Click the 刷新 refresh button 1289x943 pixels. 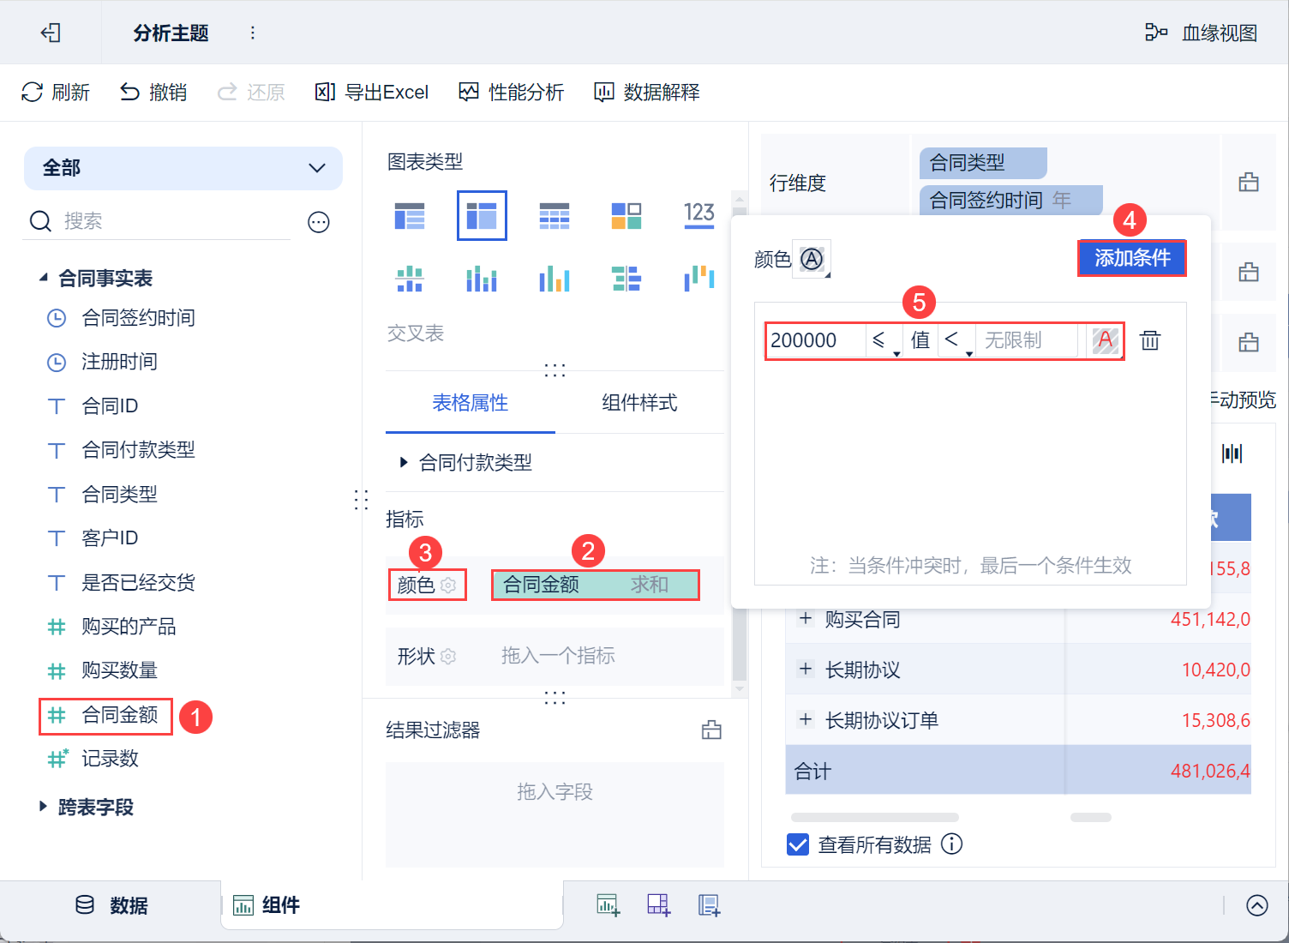[56, 92]
